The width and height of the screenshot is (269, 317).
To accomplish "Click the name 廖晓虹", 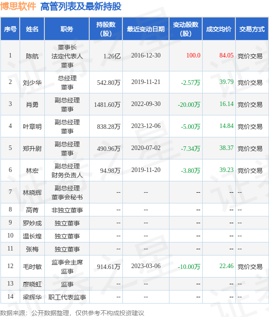I will pyautogui.click(x=32, y=284).
